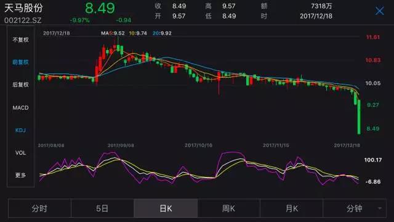Open 更多 indicators list

coord(20,175)
